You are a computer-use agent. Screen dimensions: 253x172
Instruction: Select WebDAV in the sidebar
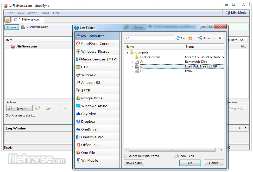point(88,75)
